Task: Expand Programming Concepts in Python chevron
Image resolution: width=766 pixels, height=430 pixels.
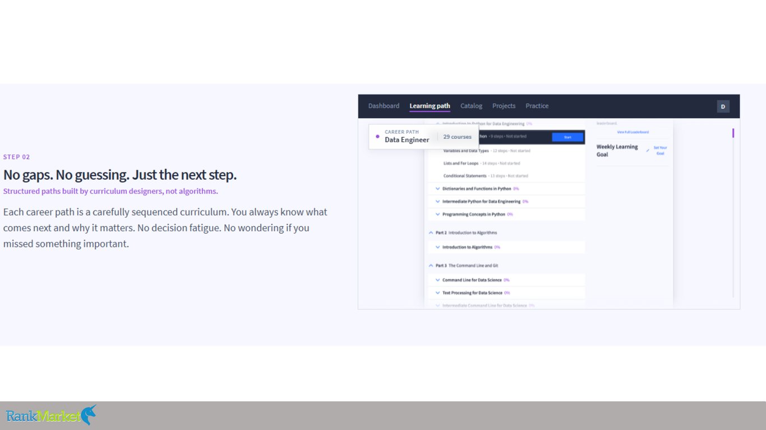Action: tap(438, 214)
